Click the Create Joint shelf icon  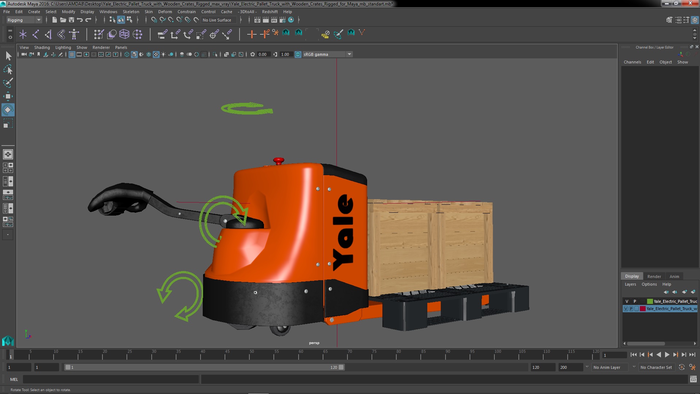(x=36, y=34)
